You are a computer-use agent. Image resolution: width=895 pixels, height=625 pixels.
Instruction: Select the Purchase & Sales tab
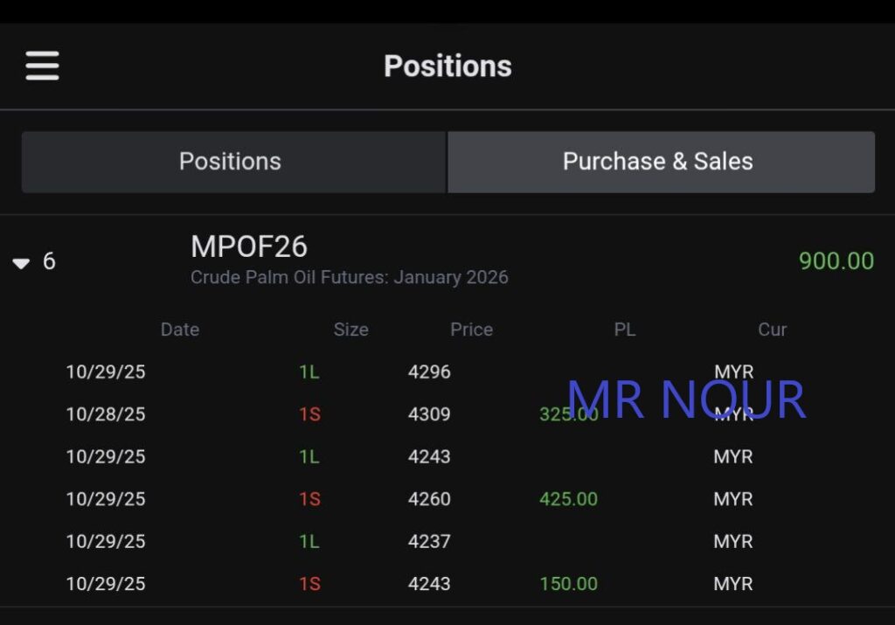(658, 162)
